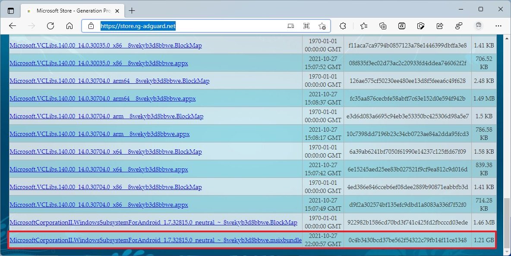
Task: Go back to the previous page
Action: point(13,26)
